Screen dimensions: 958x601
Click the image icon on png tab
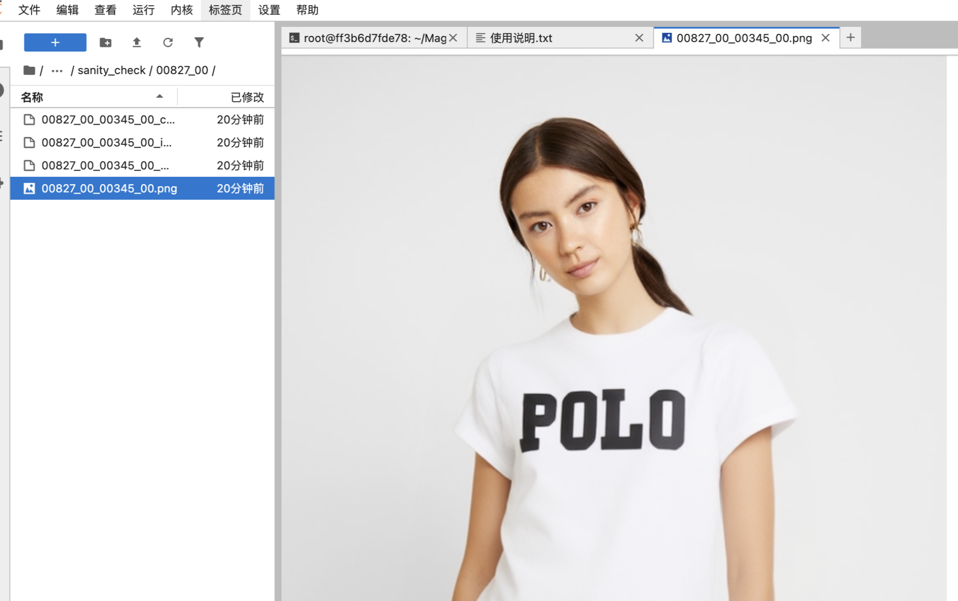point(667,38)
